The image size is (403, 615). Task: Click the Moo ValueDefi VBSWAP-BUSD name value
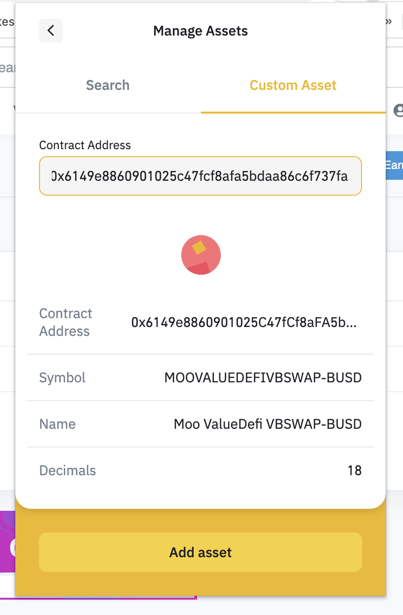[x=268, y=424]
